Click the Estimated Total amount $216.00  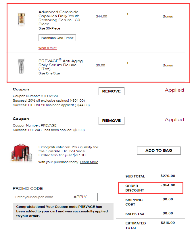(168, 223)
